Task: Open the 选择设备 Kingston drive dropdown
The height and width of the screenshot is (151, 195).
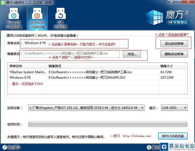Action: 86,108
